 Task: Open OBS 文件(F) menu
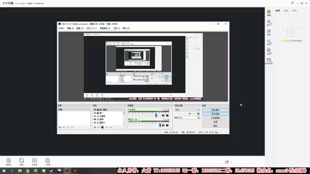(x=61, y=28)
